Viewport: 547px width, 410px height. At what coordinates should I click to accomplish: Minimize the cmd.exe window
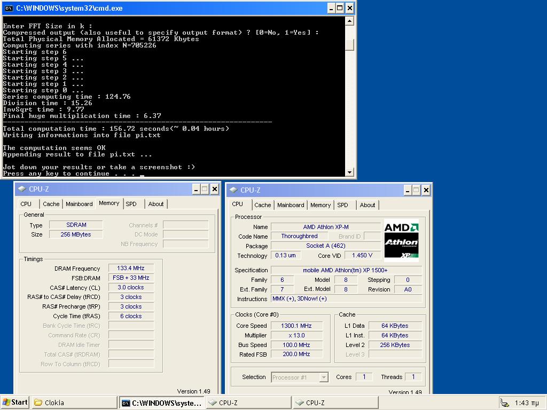[331, 8]
